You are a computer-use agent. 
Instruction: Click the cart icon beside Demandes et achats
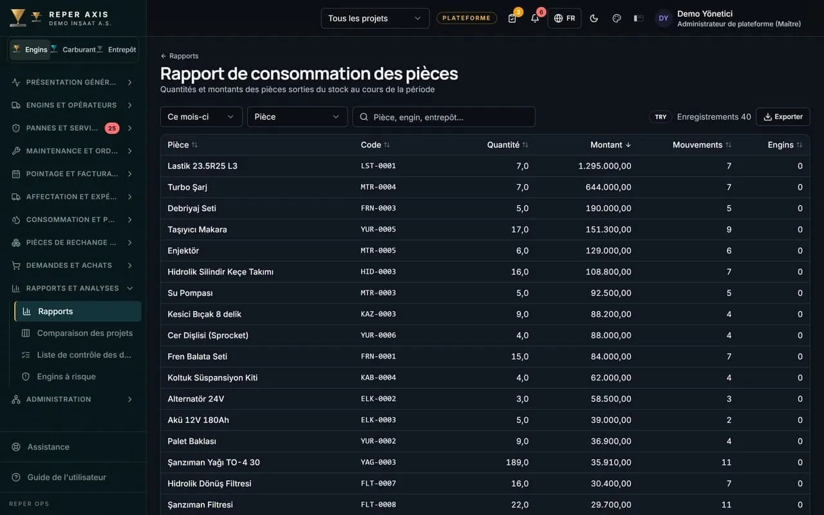(16, 265)
